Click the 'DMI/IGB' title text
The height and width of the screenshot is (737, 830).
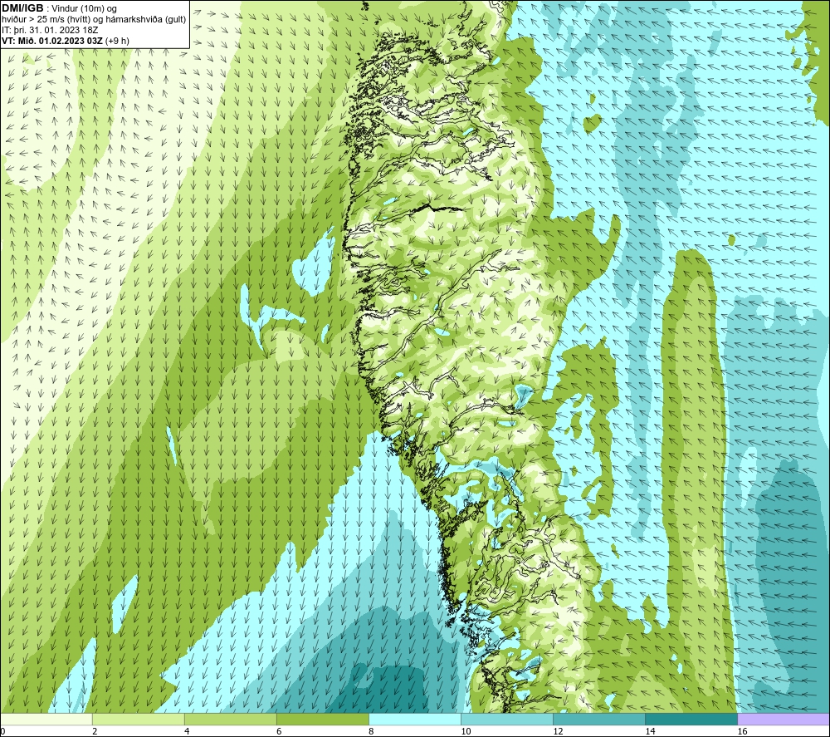pyautogui.click(x=22, y=8)
